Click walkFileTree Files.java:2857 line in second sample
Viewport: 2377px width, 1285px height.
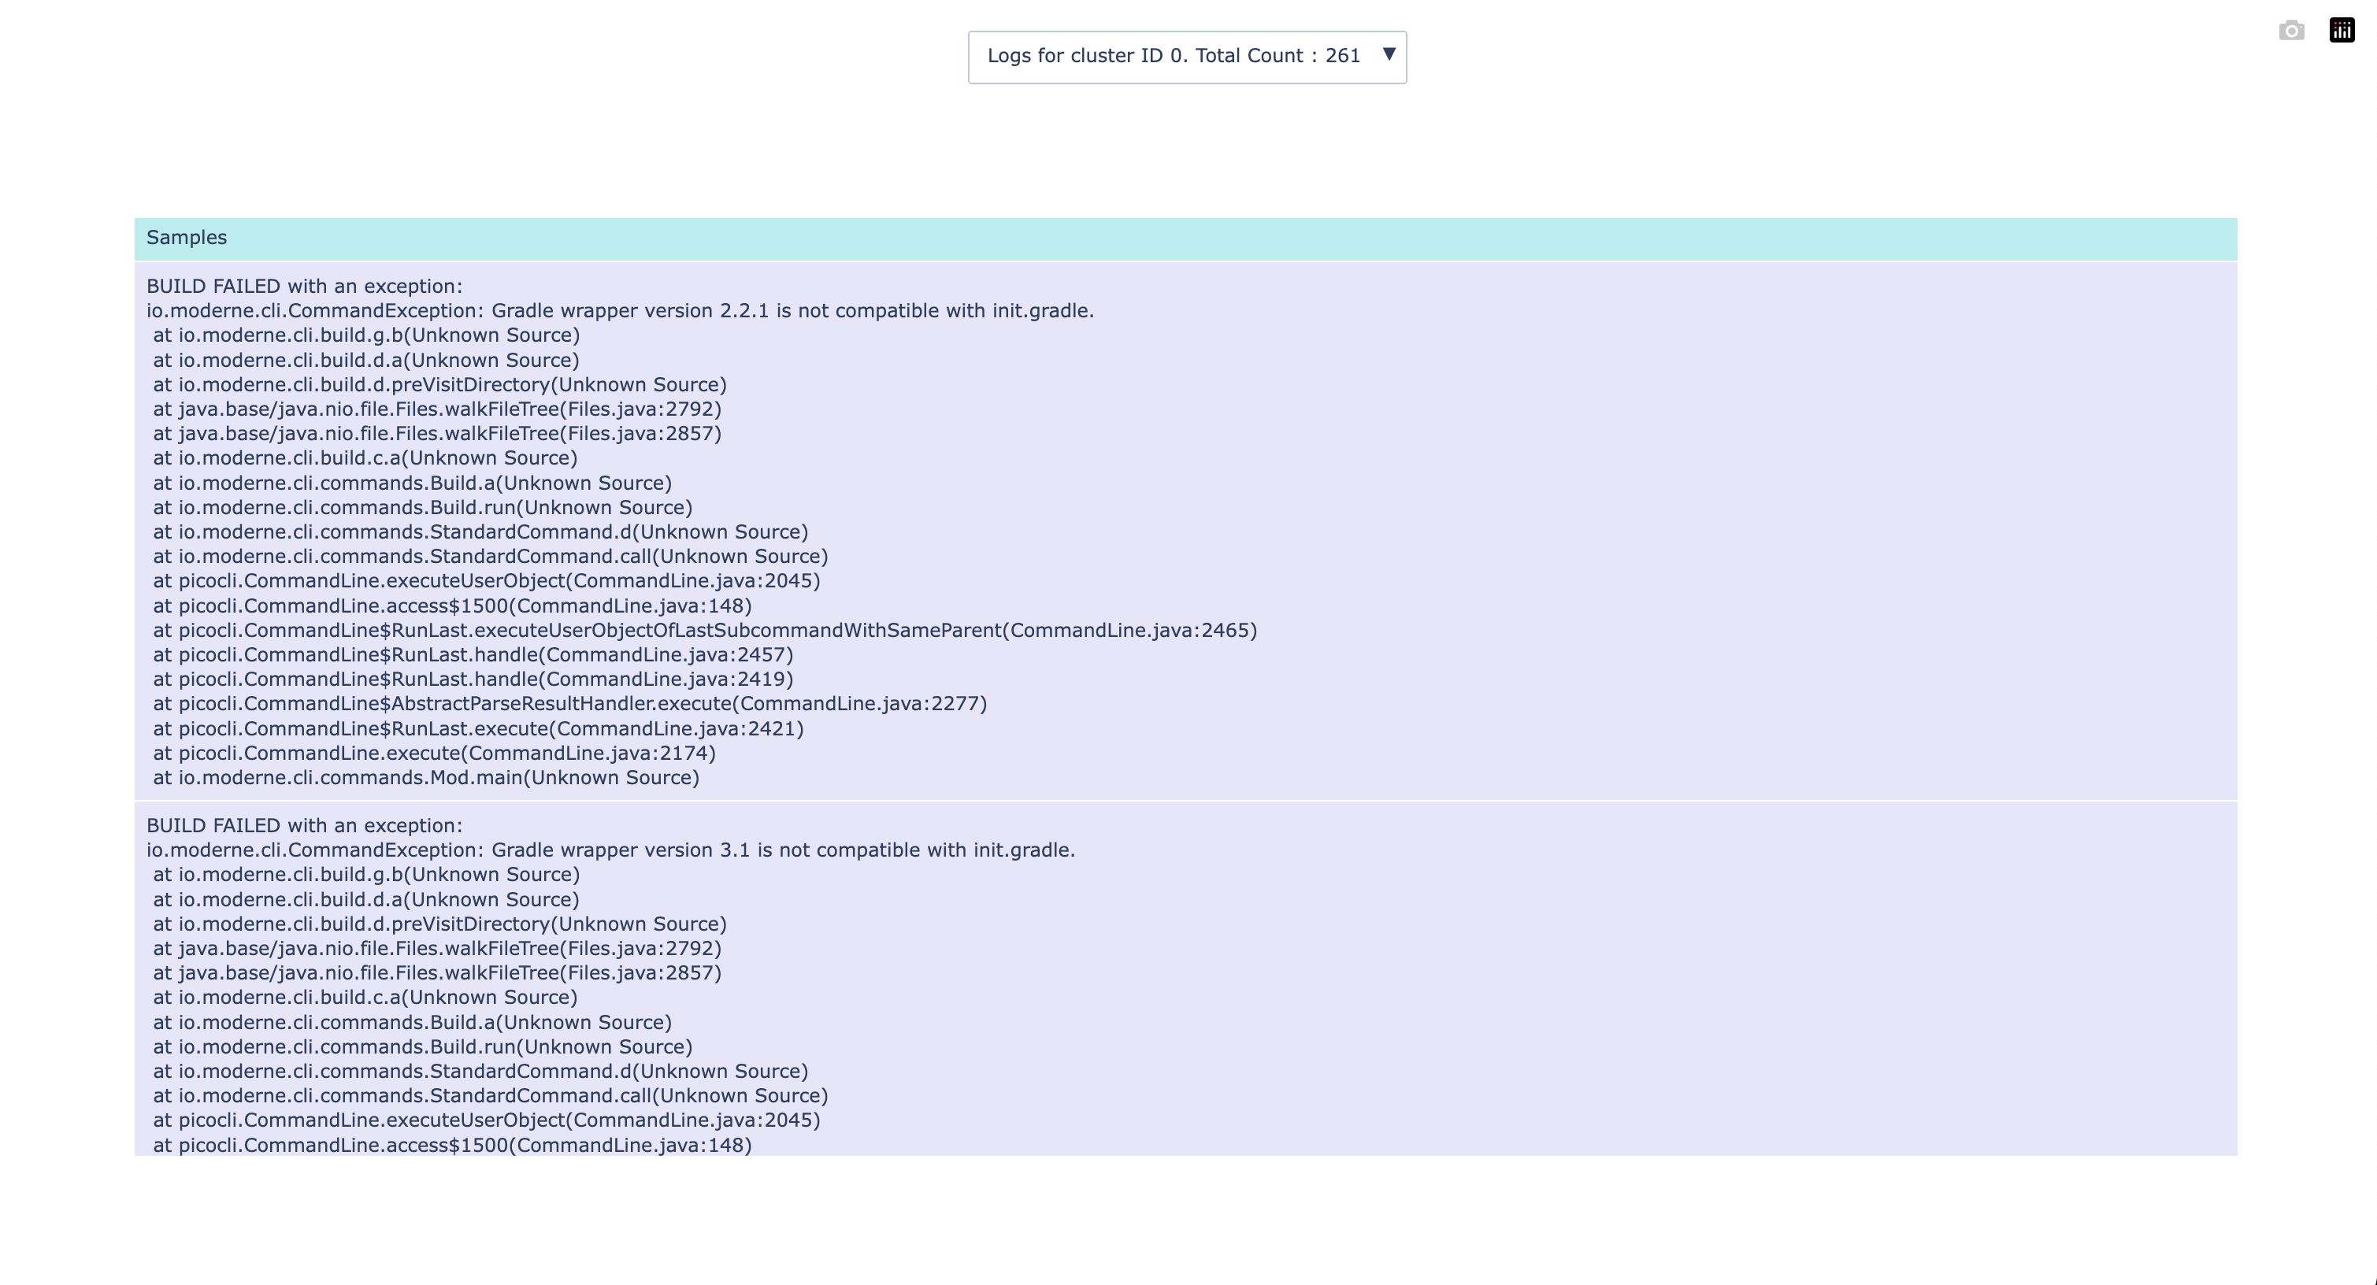[x=436, y=973]
